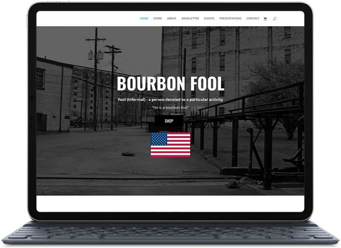The height and width of the screenshot is (248, 341).
Task: Navigate to the EVENTS page
Action: pos(209,18)
